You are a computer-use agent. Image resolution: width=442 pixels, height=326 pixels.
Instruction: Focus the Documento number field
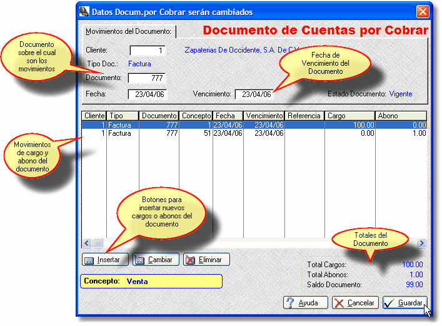pyautogui.click(x=146, y=78)
